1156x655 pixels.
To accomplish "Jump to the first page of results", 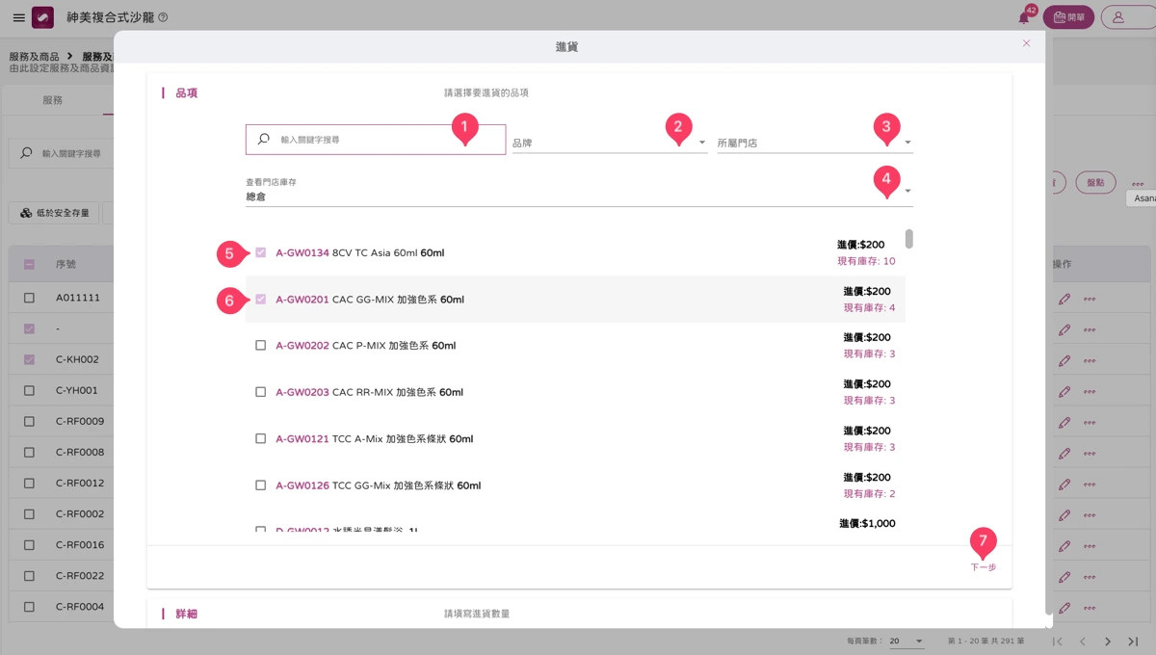I will click(1058, 642).
